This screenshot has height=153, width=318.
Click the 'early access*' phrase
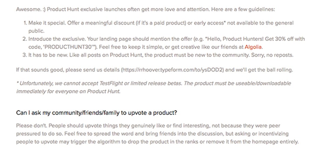coord(210,23)
